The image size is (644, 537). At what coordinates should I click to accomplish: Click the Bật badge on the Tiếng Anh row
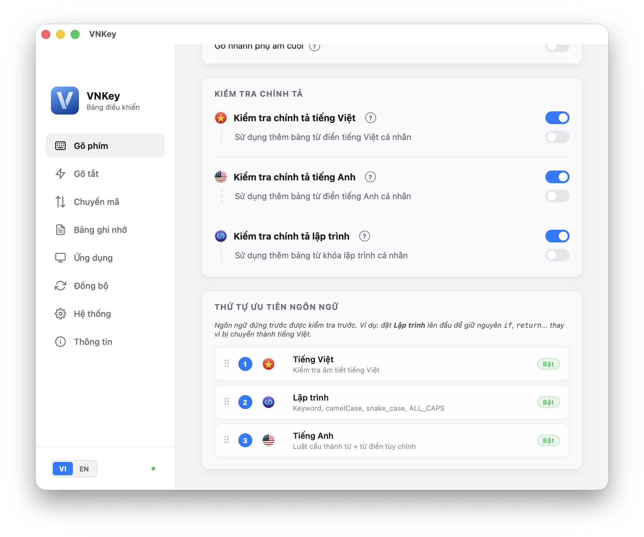tap(548, 440)
